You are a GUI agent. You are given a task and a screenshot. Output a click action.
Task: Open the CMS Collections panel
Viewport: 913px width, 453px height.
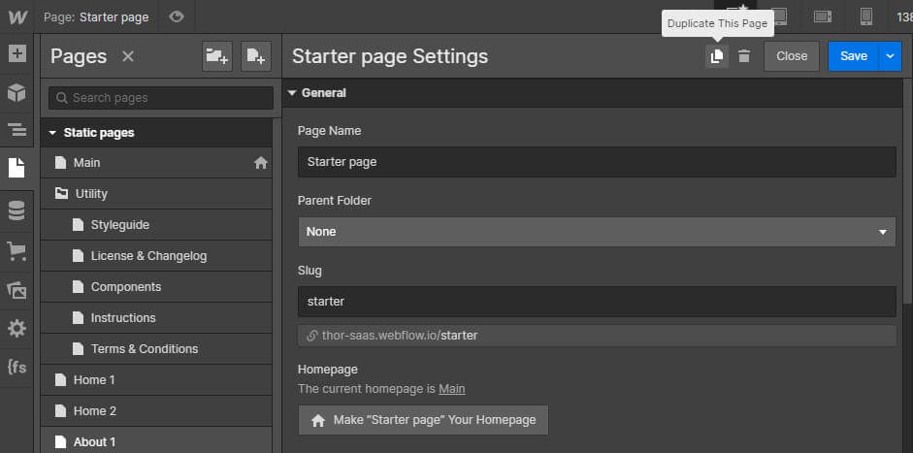click(x=16, y=210)
